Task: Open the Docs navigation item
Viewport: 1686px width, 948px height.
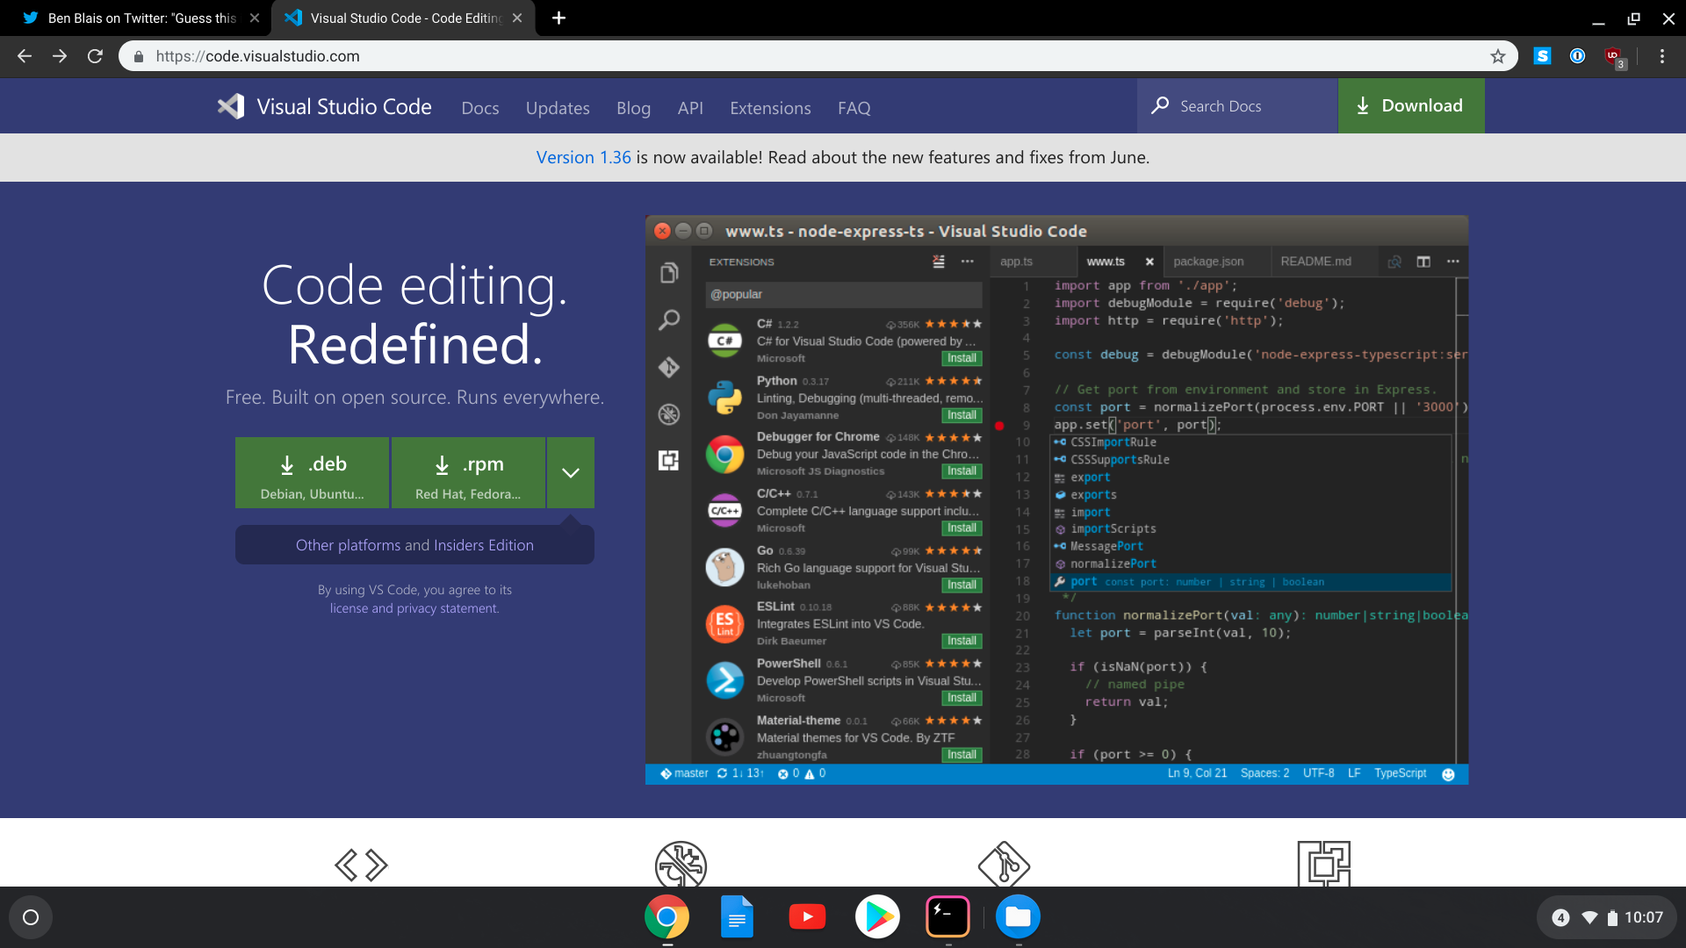Action: 480,108
